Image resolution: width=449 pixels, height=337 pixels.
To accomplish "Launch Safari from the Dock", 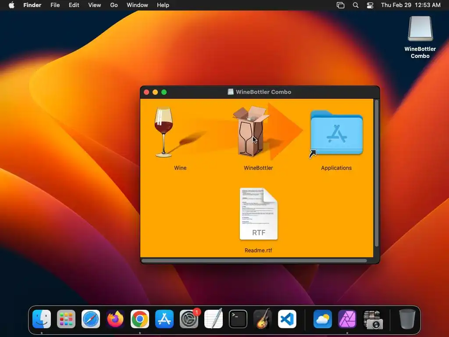I will [x=91, y=319].
